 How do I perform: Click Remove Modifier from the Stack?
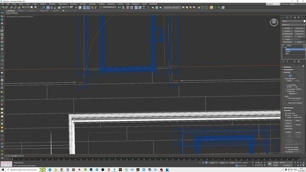point(295,62)
